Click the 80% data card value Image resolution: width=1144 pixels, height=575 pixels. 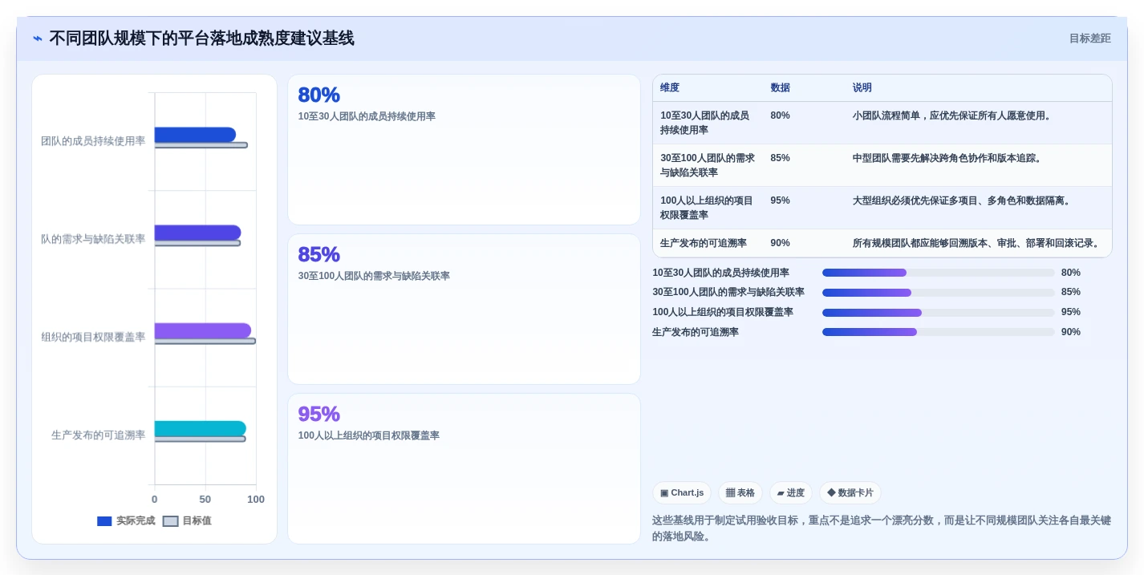pyautogui.click(x=318, y=95)
